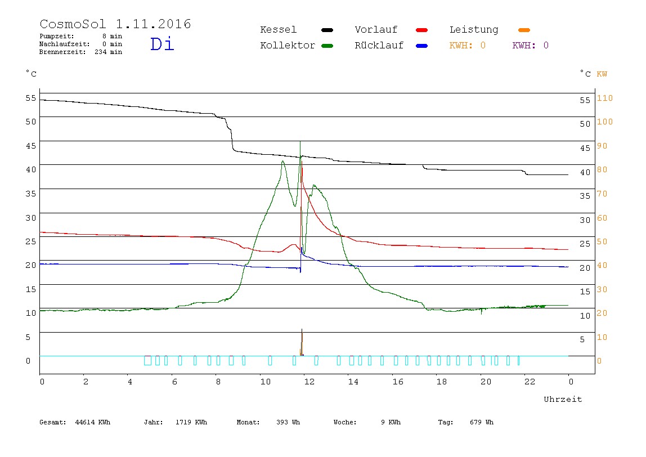Select the "80" tick on the KW axis

602,169
